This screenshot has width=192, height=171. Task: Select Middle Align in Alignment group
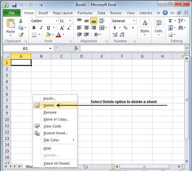86,21
